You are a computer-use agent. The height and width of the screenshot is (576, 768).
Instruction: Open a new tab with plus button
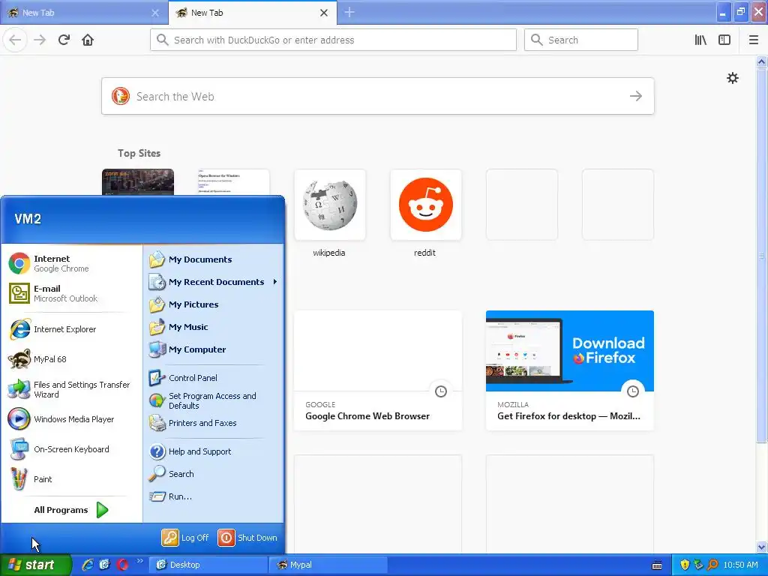pos(349,12)
